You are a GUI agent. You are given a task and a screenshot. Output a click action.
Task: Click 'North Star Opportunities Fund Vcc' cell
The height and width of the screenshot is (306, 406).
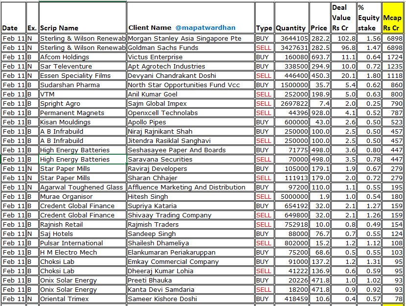(191, 85)
